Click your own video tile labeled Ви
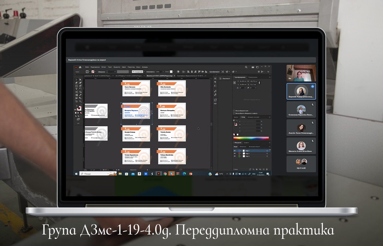Viewport: 383px width, 246px height. (x=301, y=73)
